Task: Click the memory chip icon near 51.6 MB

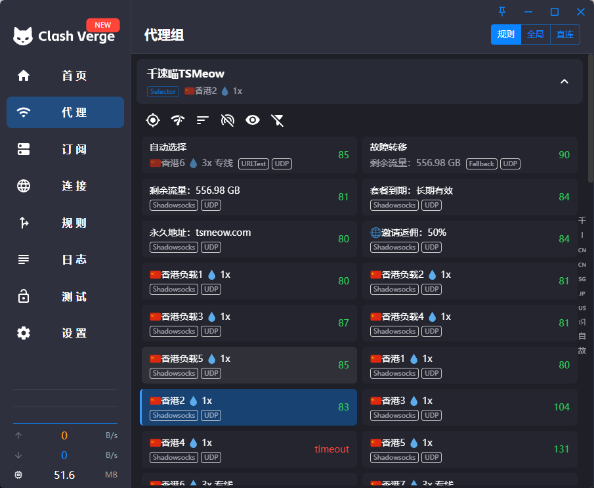Action: click(18, 475)
